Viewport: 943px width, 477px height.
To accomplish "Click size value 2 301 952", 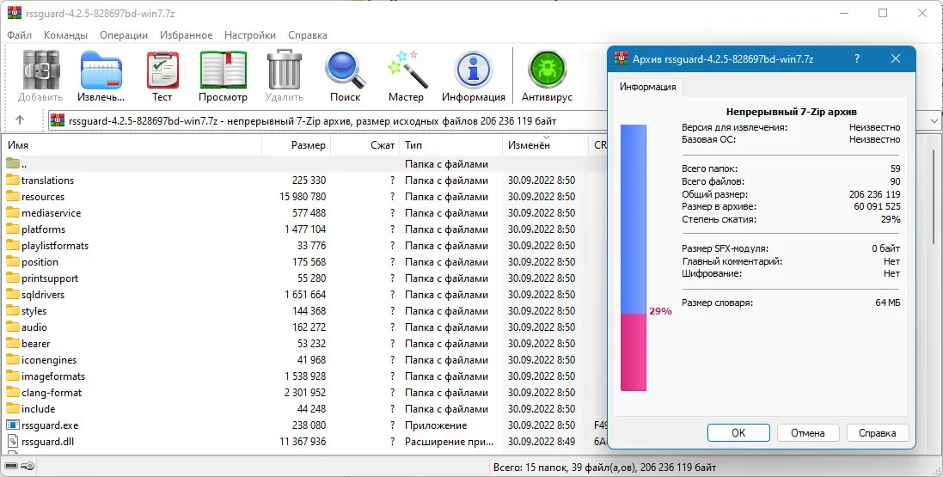I will point(305,392).
